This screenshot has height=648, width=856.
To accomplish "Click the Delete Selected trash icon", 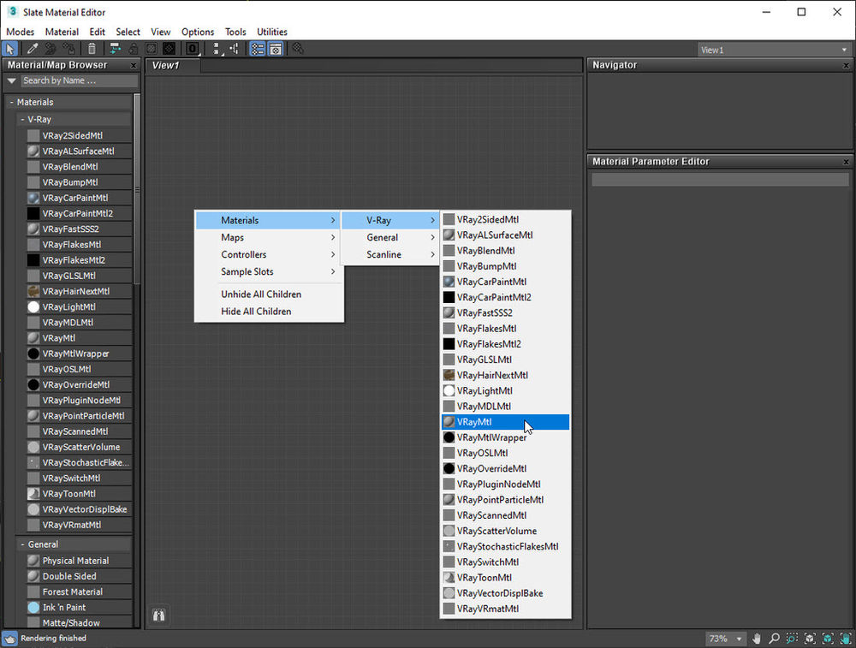I will coord(90,49).
